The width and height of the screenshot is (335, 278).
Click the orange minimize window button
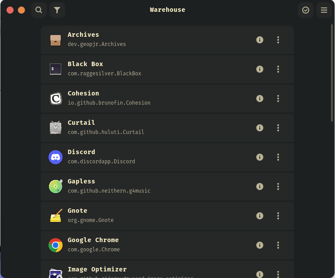(21, 10)
